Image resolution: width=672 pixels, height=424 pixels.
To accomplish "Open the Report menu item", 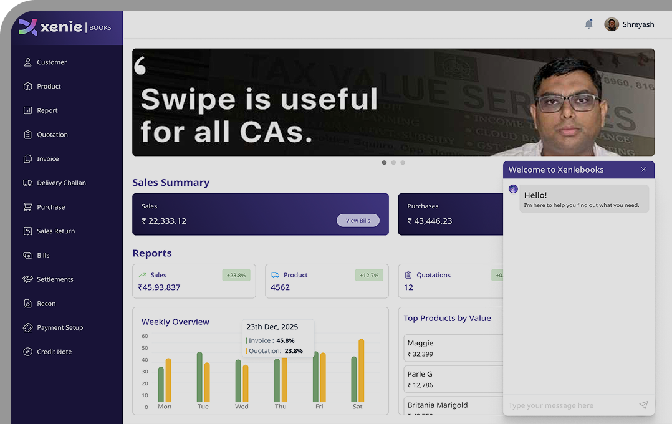I will click(47, 110).
